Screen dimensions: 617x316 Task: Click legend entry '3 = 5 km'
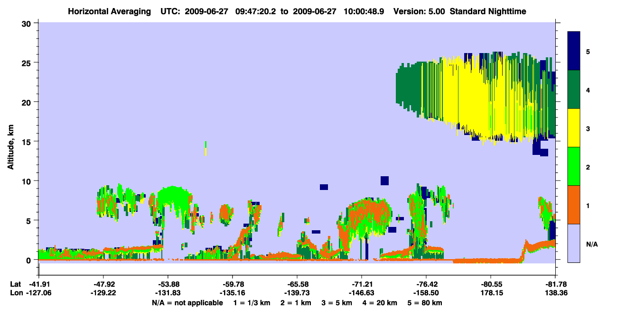click(x=337, y=302)
